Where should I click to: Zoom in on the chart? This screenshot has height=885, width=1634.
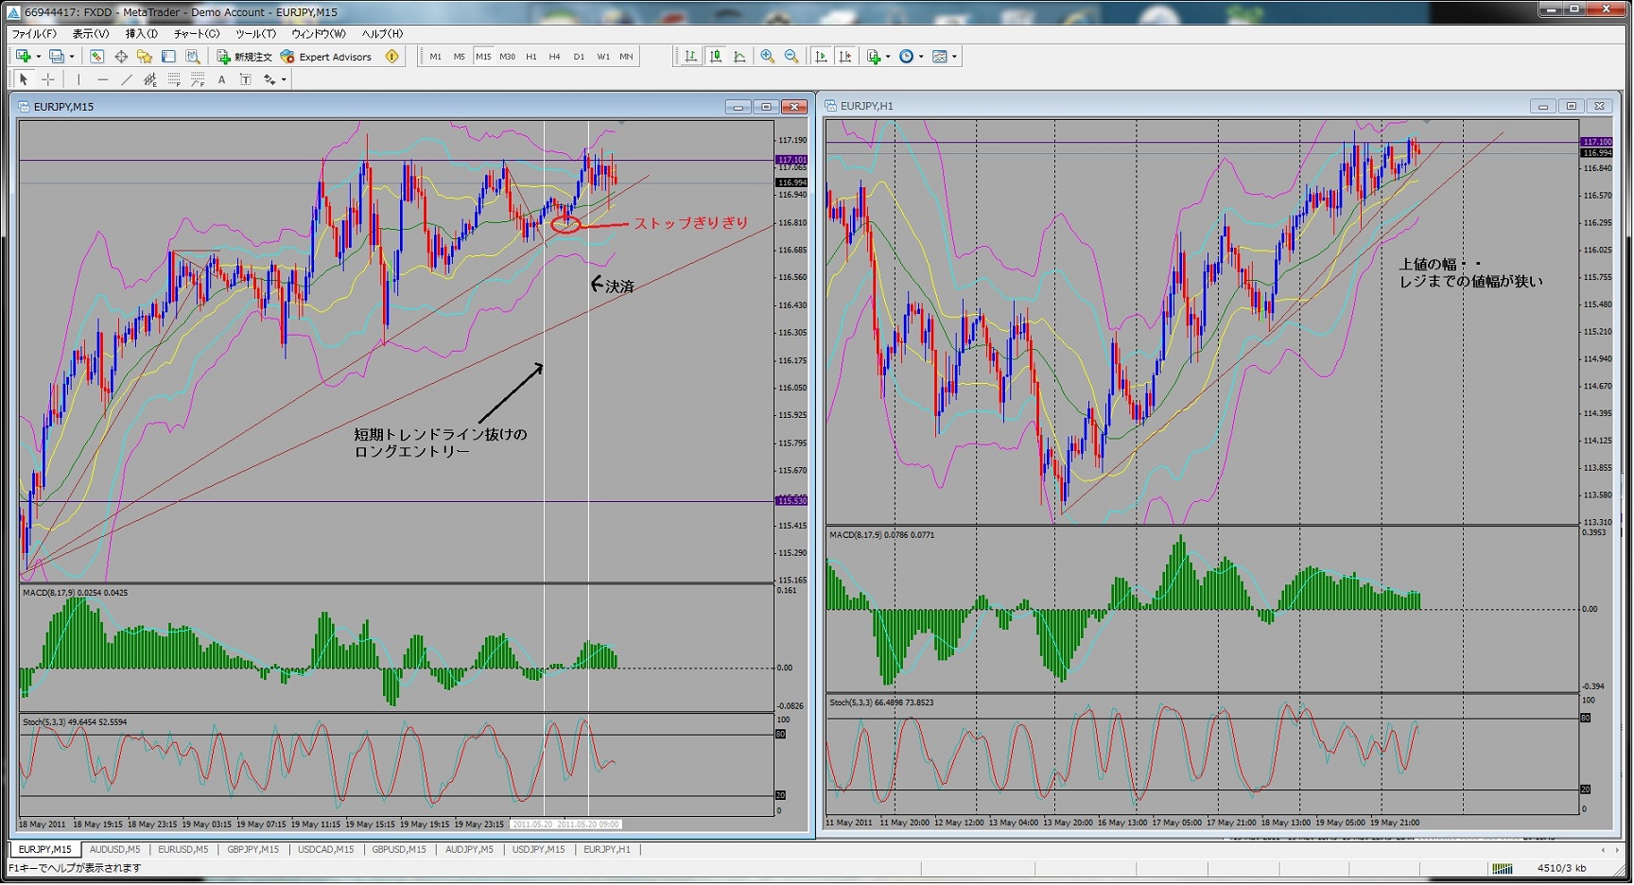click(768, 57)
